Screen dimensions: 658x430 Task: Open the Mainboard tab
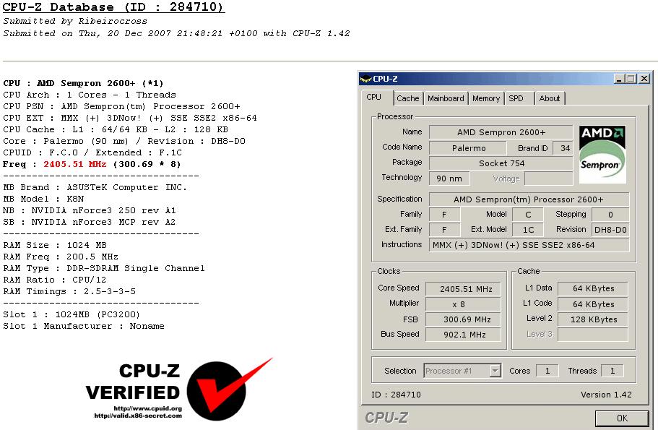[x=446, y=98]
